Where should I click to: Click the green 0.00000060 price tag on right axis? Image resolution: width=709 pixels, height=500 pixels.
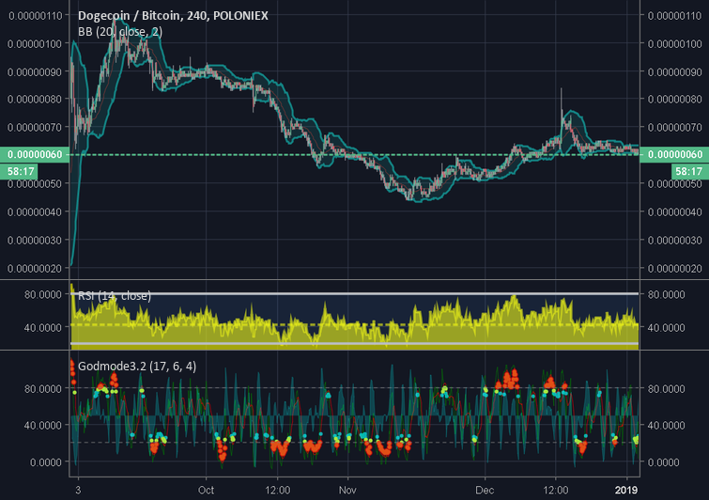click(674, 154)
